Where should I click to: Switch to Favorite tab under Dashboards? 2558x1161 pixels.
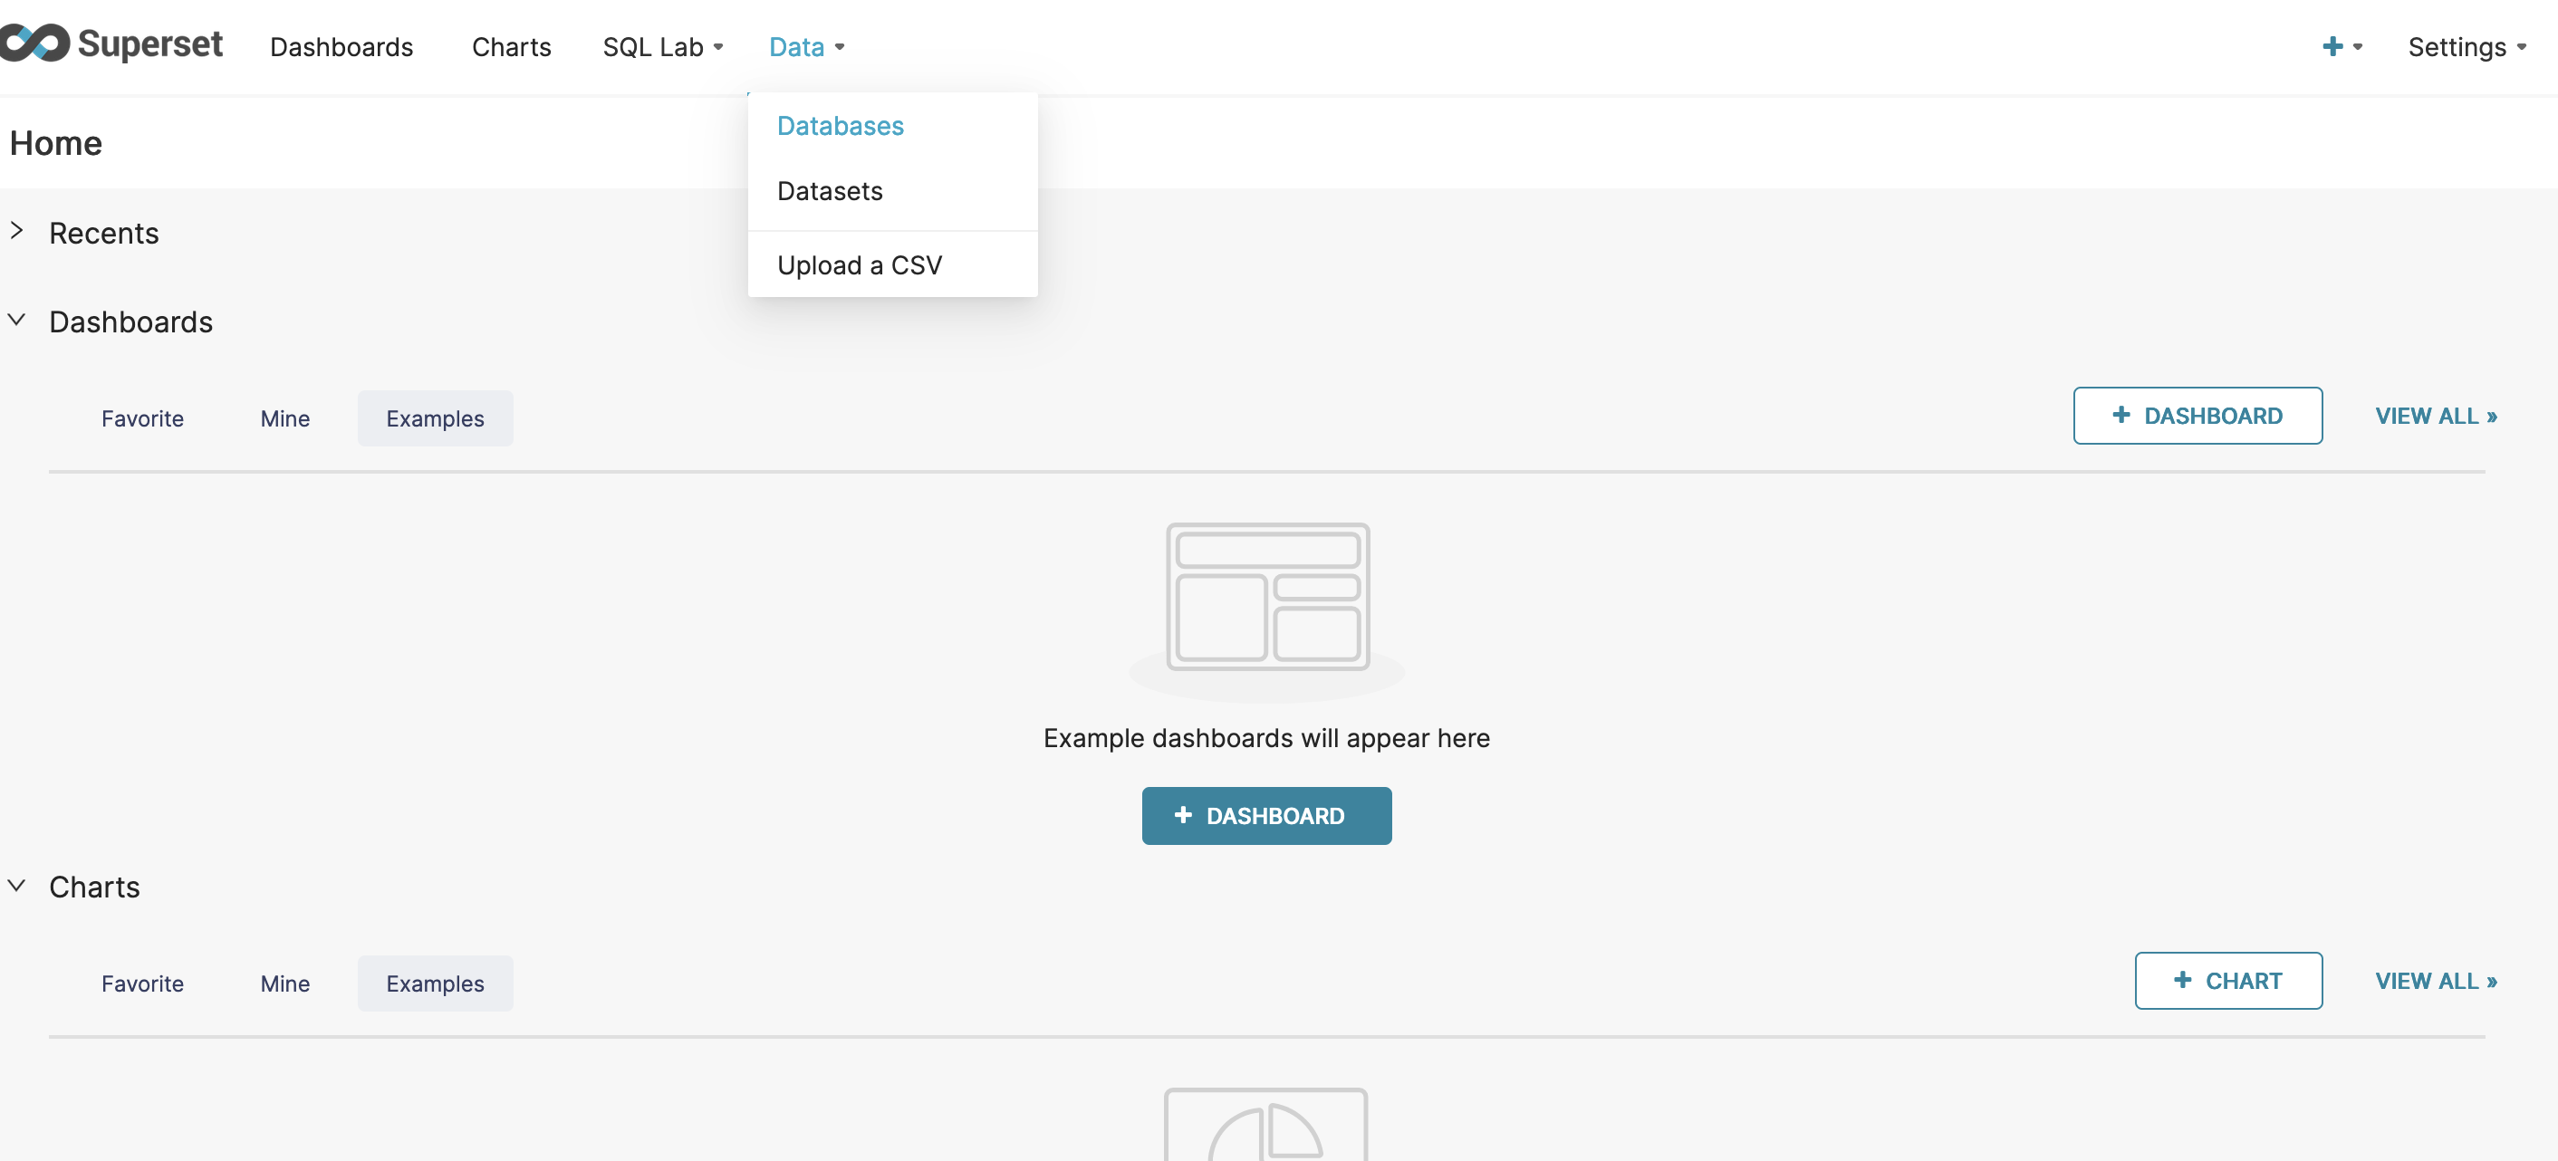(x=142, y=418)
